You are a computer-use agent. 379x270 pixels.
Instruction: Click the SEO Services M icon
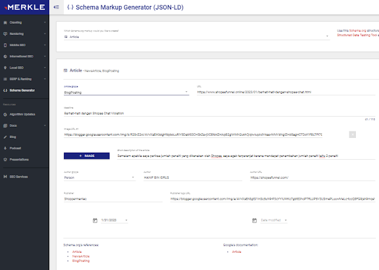5,176
